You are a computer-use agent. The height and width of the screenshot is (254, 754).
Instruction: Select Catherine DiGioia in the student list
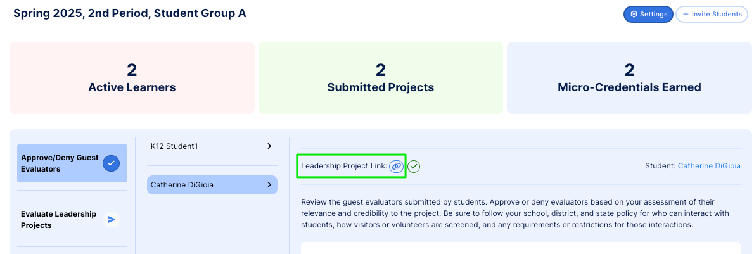coord(182,185)
